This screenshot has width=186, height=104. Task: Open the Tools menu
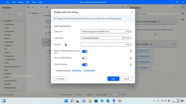coord(27,2)
